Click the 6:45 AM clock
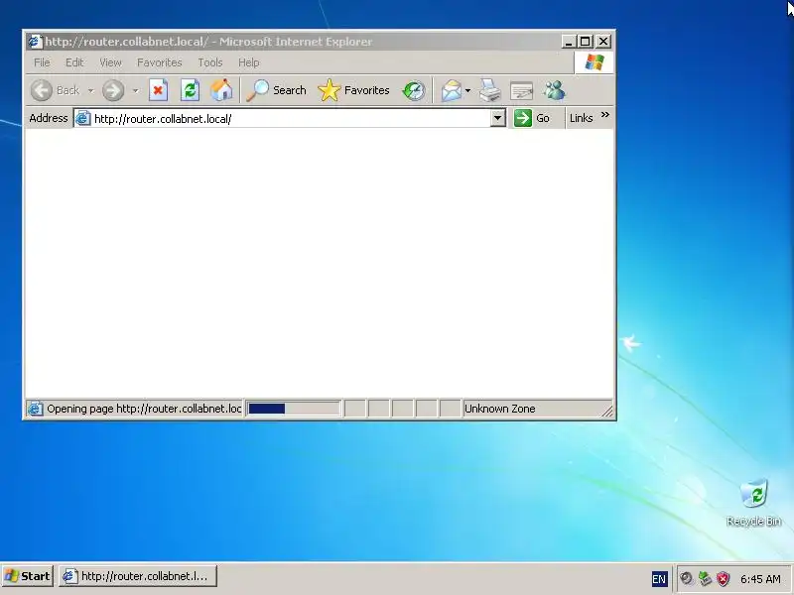794x595 pixels. click(760, 578)
